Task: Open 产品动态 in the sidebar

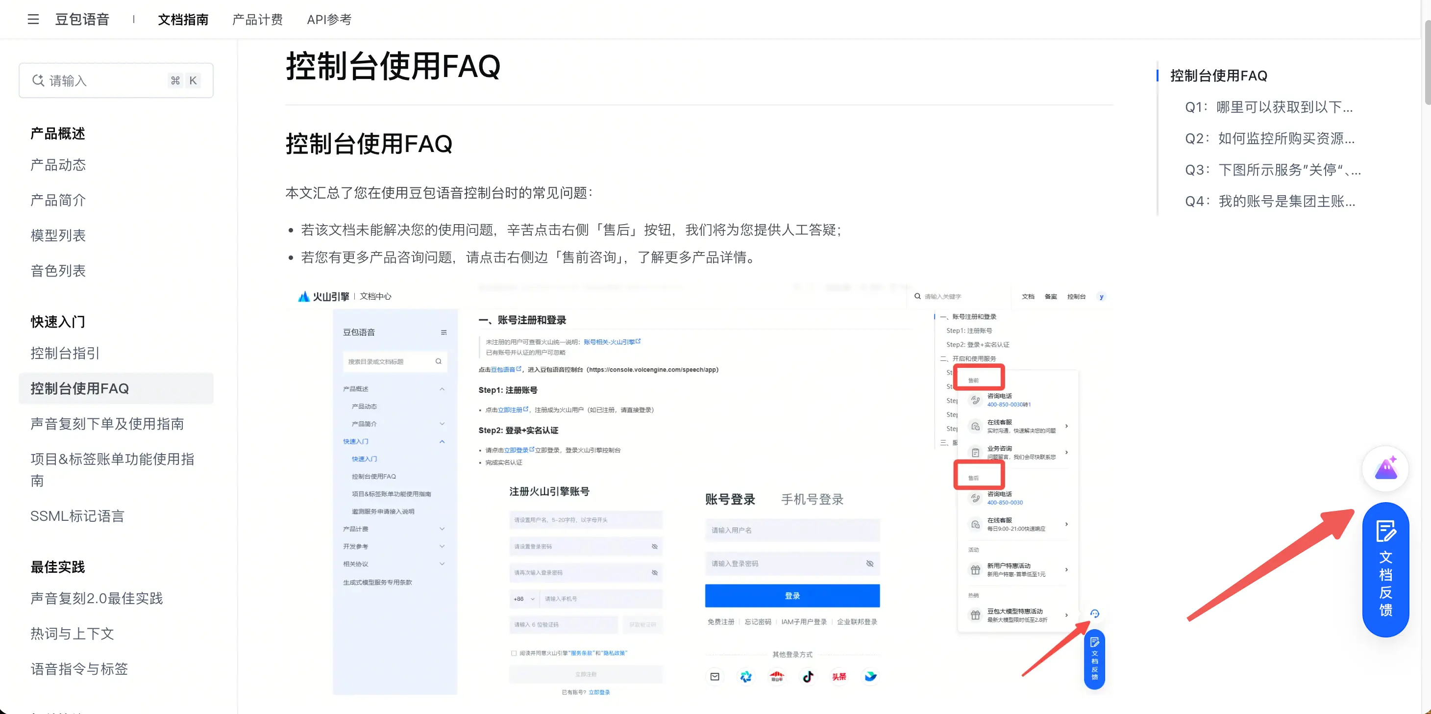Action: pos(58,165)
